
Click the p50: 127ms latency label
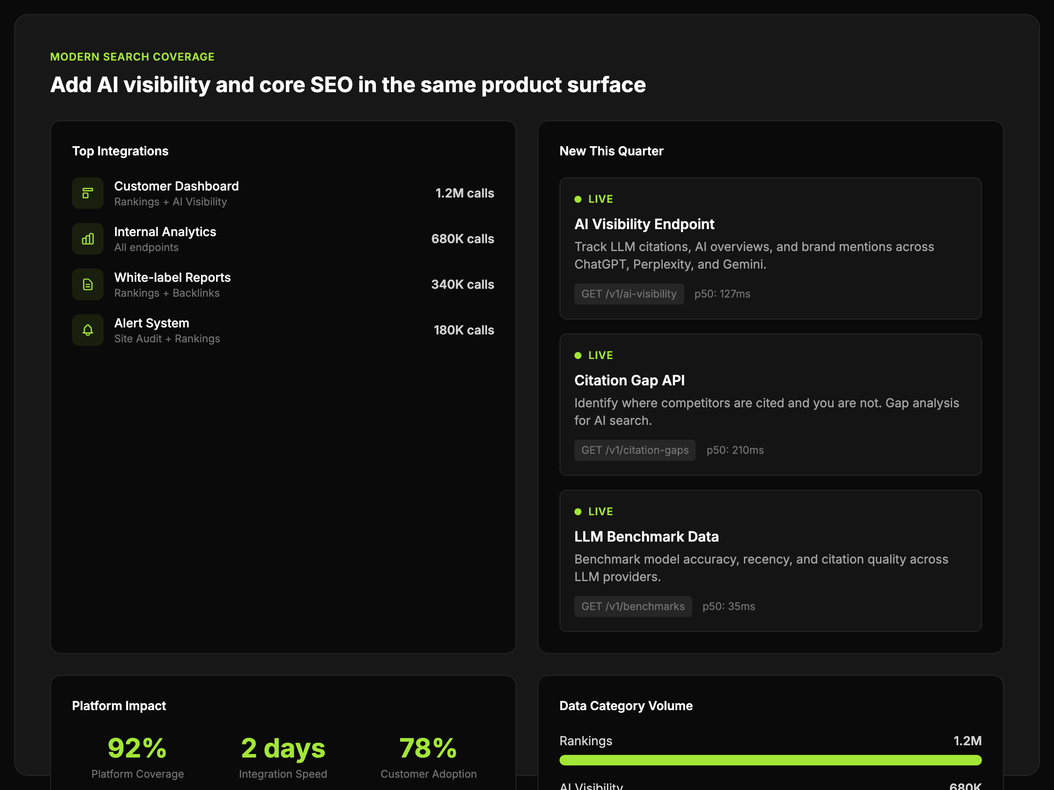(x=722, y=294)
